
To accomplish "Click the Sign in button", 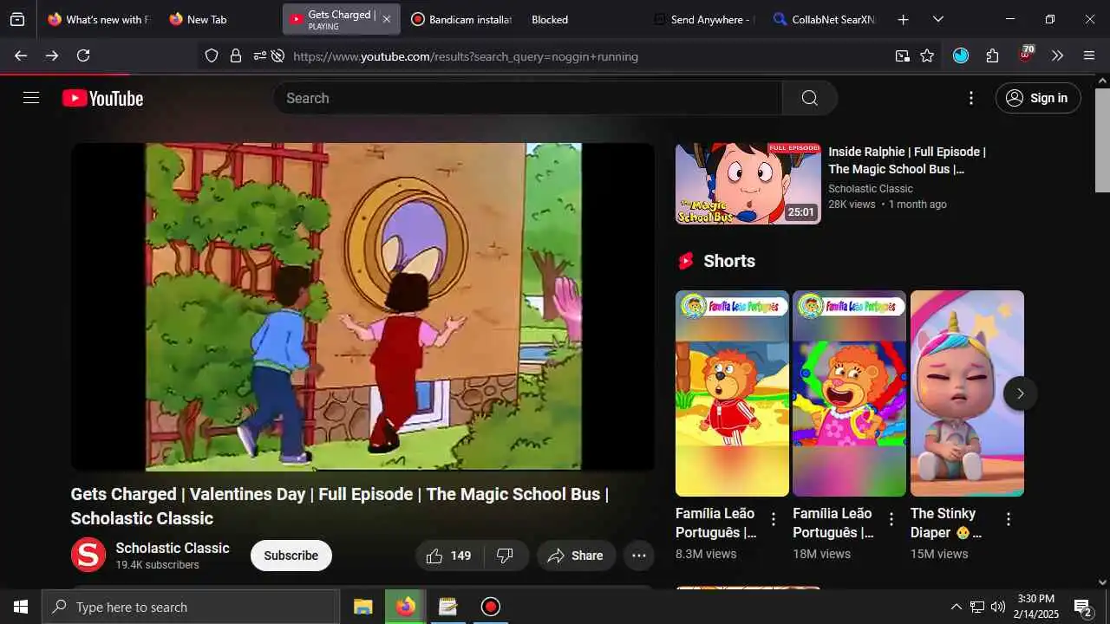I will [x=1038, y=98].
